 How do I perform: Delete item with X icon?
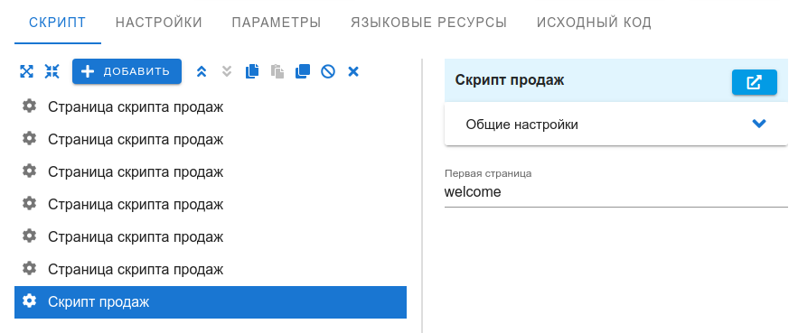click(353, 71)
